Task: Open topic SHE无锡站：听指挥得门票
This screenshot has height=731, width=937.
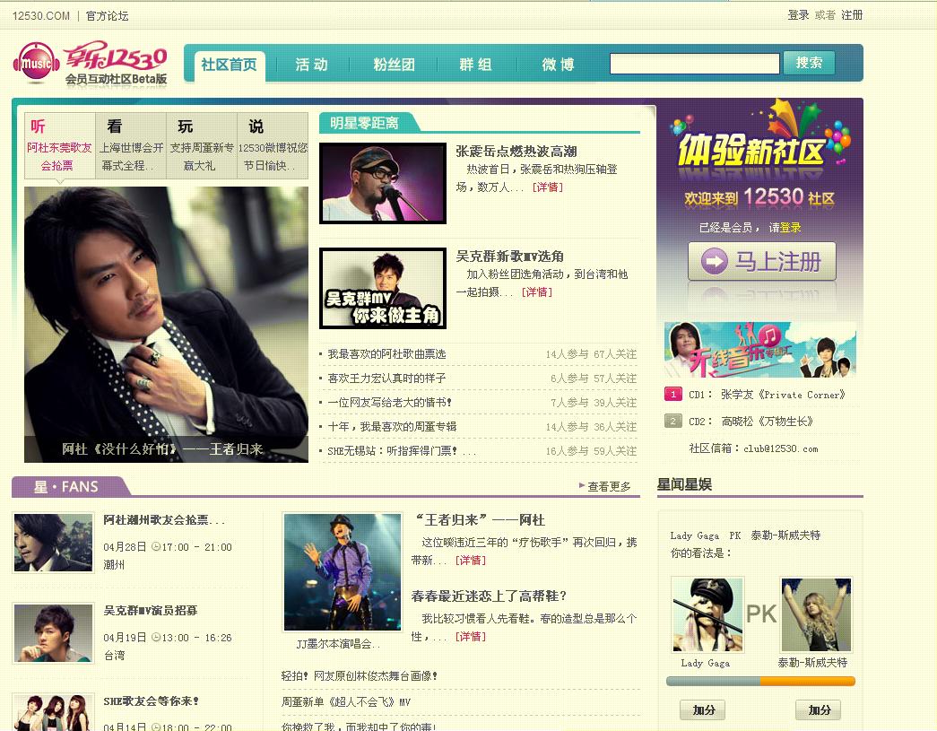Action: (402, 450)
